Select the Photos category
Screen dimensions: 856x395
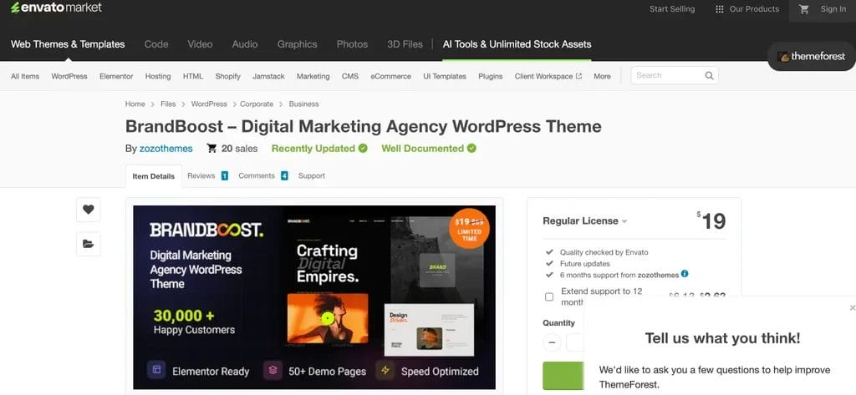(352, 44)
